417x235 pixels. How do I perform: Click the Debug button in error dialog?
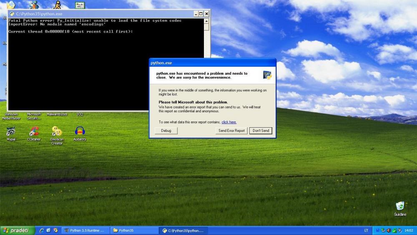coord(166,131)
